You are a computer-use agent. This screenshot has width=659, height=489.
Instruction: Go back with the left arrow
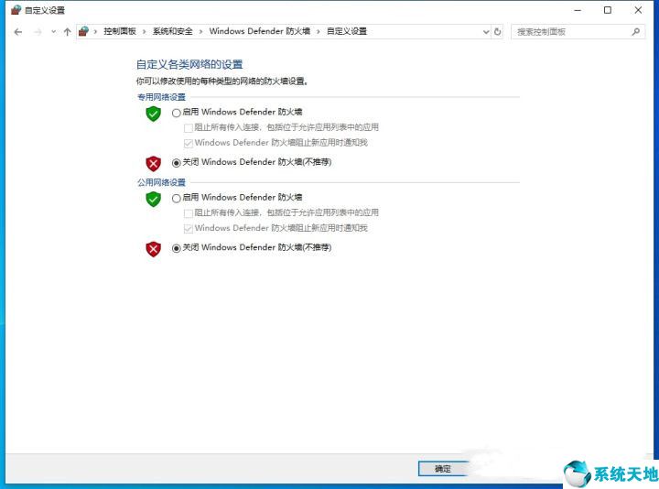tap(17, 32)
